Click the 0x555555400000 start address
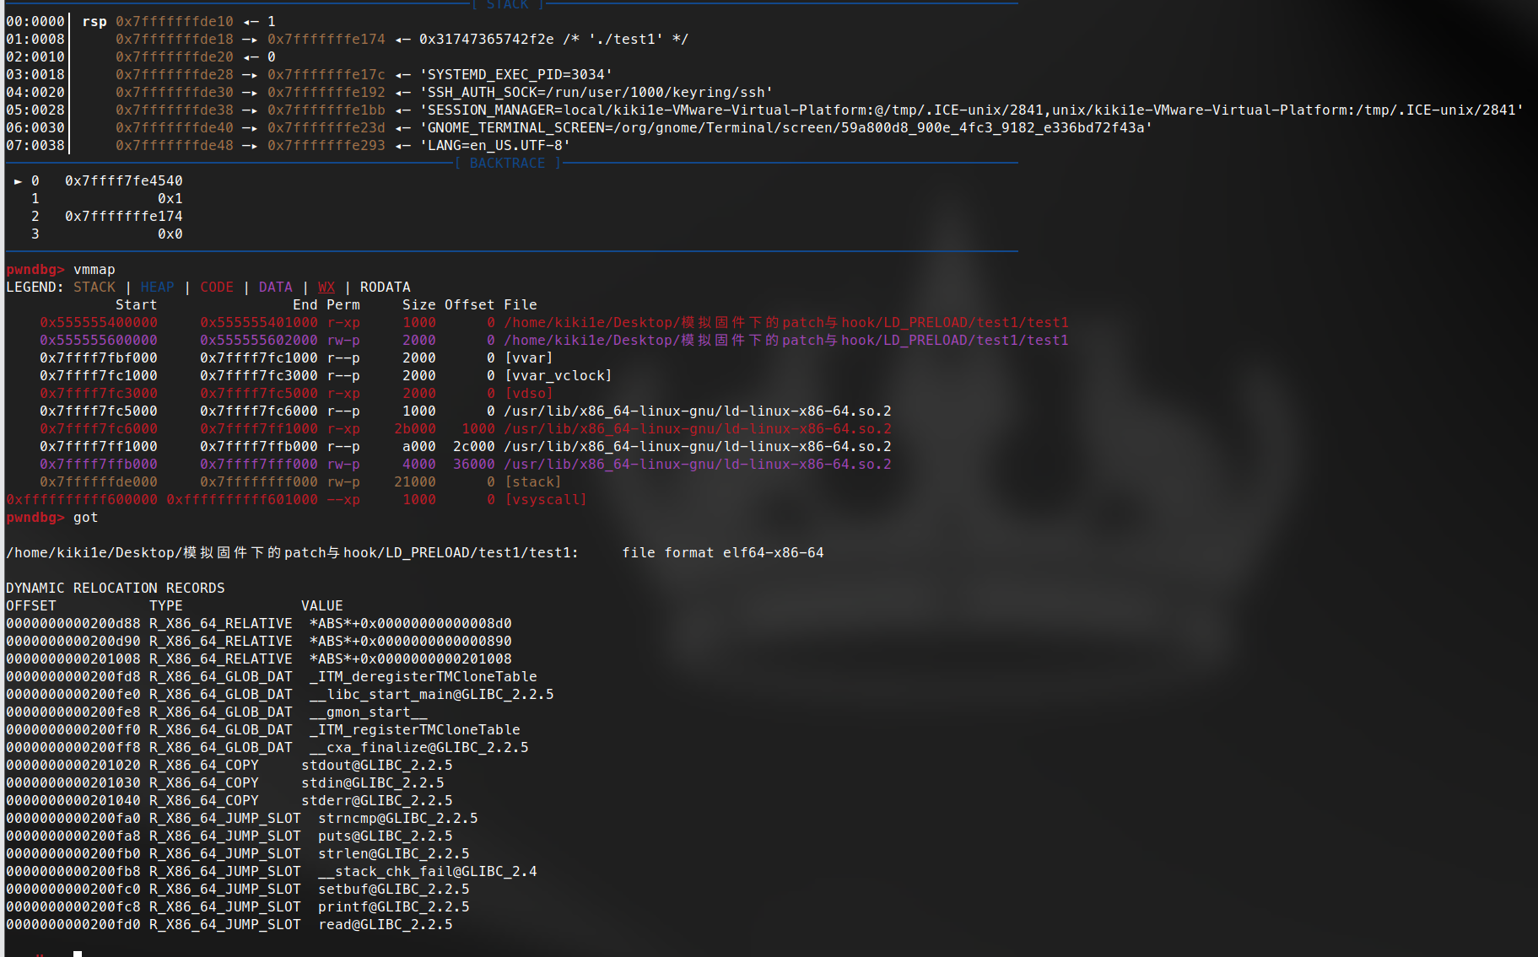 98,323
